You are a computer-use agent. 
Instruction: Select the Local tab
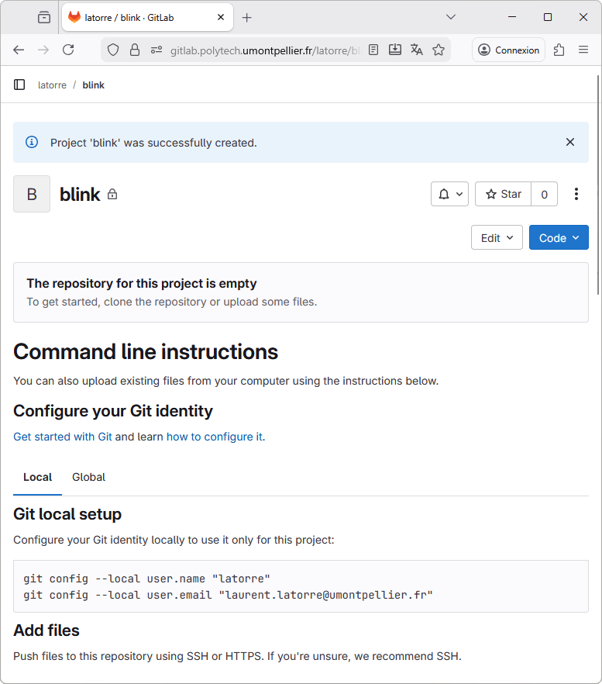37,477
